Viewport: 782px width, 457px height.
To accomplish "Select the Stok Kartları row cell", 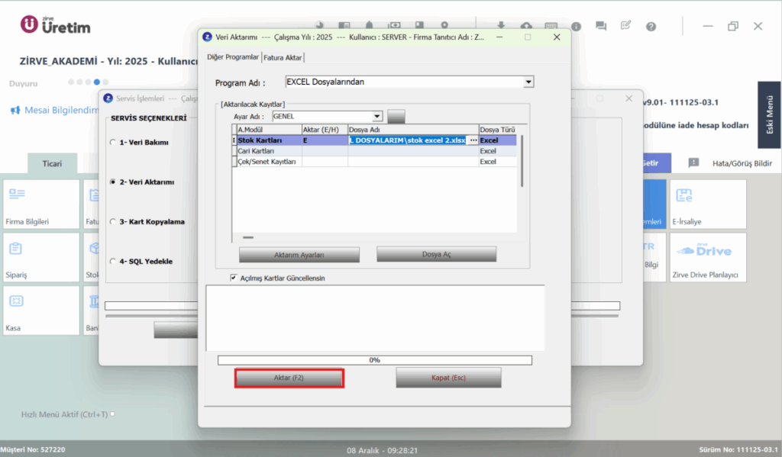I will 269,140.
